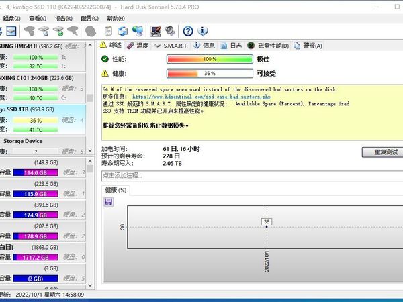Open the S.M.A.R.T. tab
403x302 pixels.
[171, 46]
